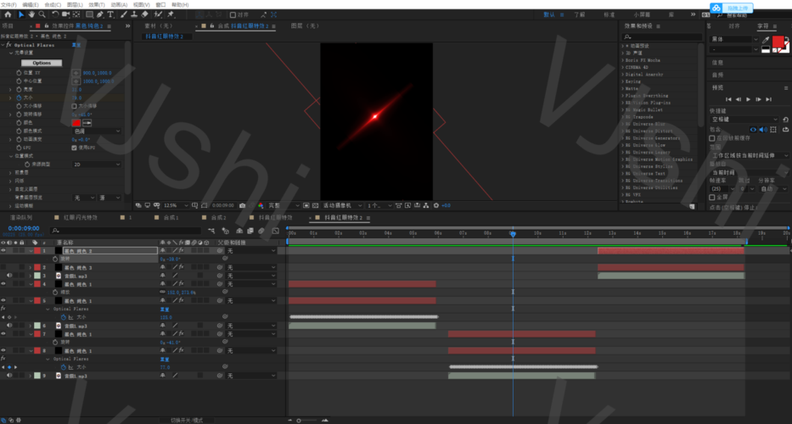792x424 pixels.
Task: Select the Clone Stamp tool
Action: [134, 14]
